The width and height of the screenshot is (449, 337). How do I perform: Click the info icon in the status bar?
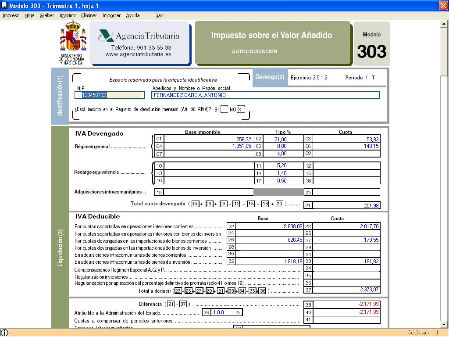click(x=4, y=333)
